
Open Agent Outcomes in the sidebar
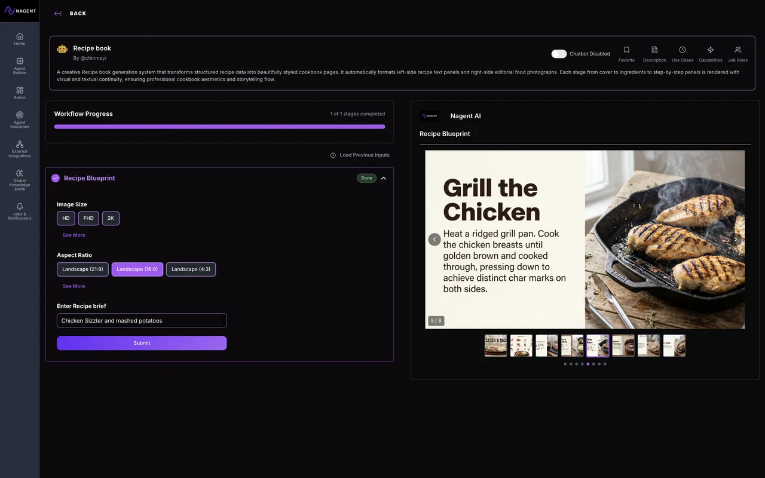pyautogui.click(x=20, y=119)
